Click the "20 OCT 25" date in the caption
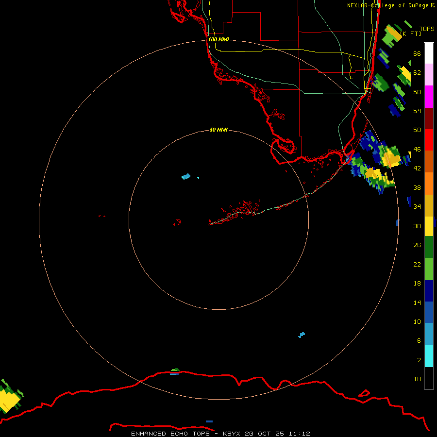 pyautogui.click(x=264, y=434)
